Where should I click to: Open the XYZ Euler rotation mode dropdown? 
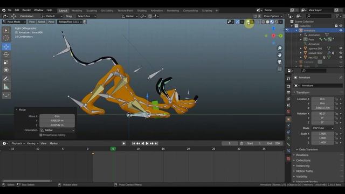(322, 128)
